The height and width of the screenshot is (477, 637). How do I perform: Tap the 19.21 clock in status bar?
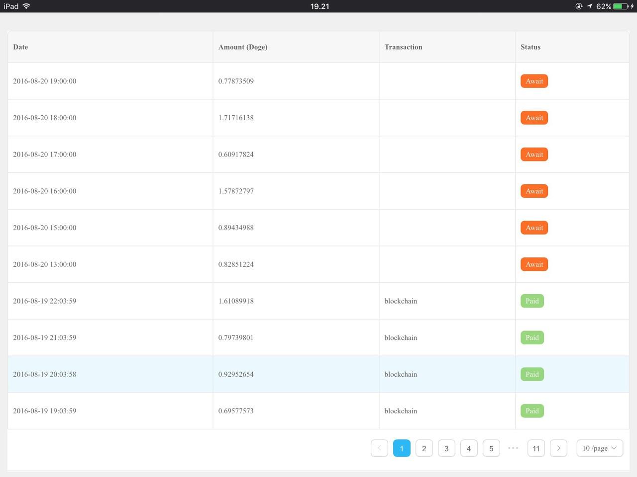click(x=319, y=6)
